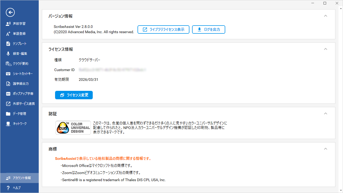Image resolution: width=343 pixels, height=193 pixels.
Task: Click the back arrow icon
Action: coord(10,12)
